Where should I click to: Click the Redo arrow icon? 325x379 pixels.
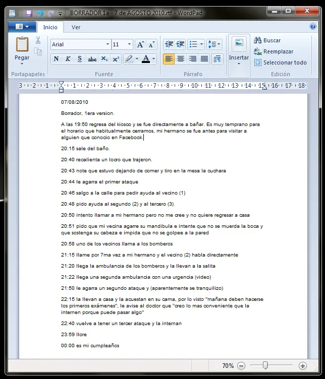click(x=50, y=13)
